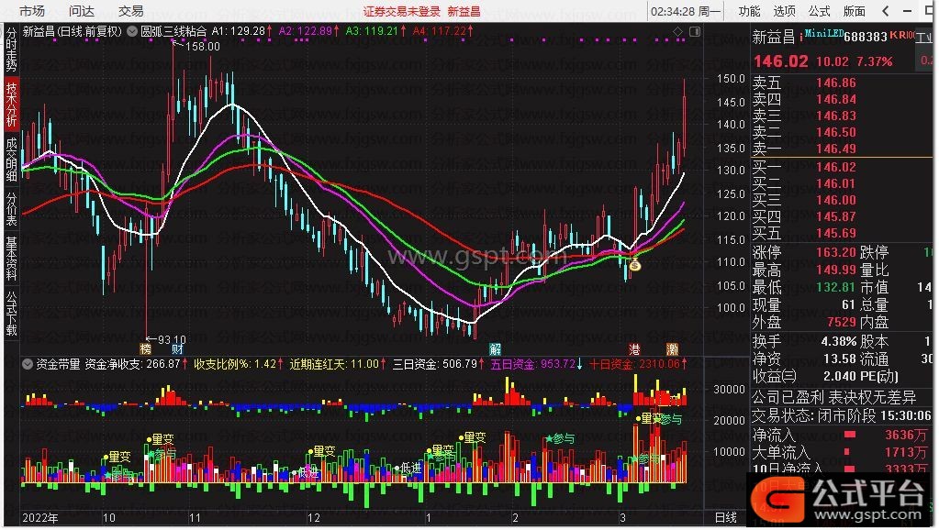Image resolution: width=939 pixels, height=530 pixels.
Task: Click the 低进 signal near December
Action: 307,473
